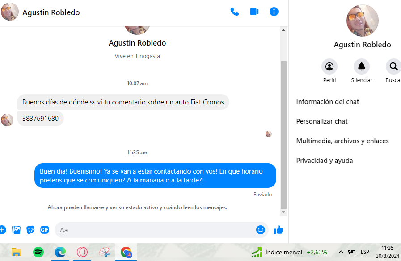This screenshot has width=401, height=261.
Task: Send a thumbs-up like
Action: 279,230
